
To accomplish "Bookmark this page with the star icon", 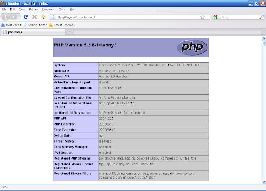I will pyautogui.click(x=202, y=17).
